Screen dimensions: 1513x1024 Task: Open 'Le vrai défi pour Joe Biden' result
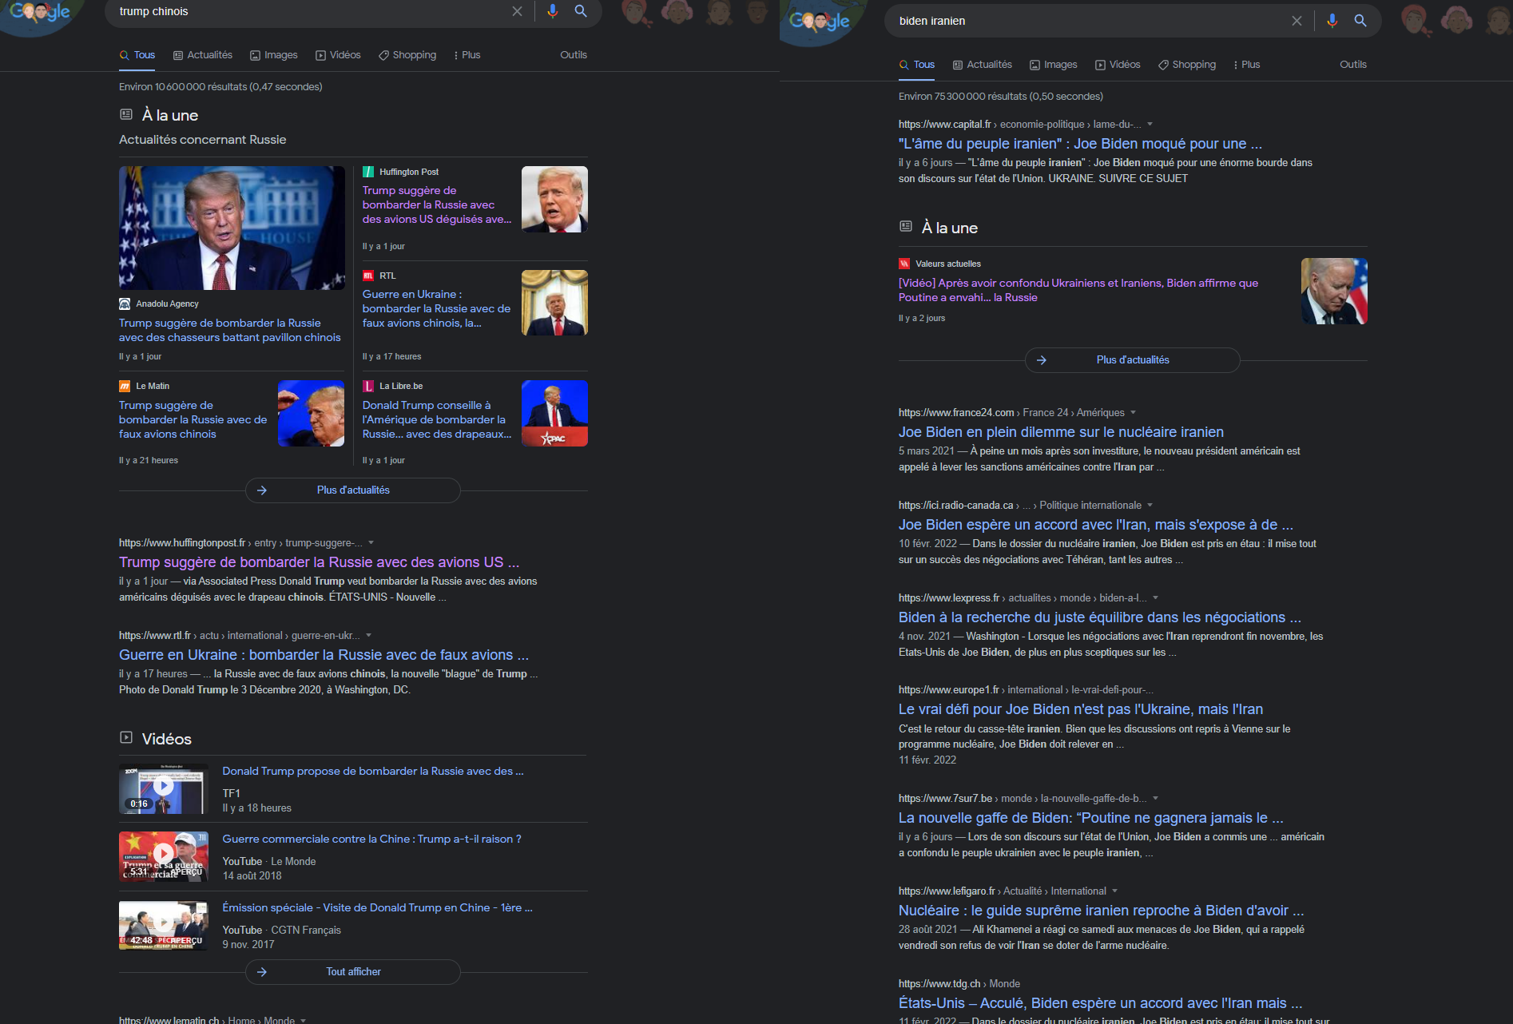coord(1081,710)
